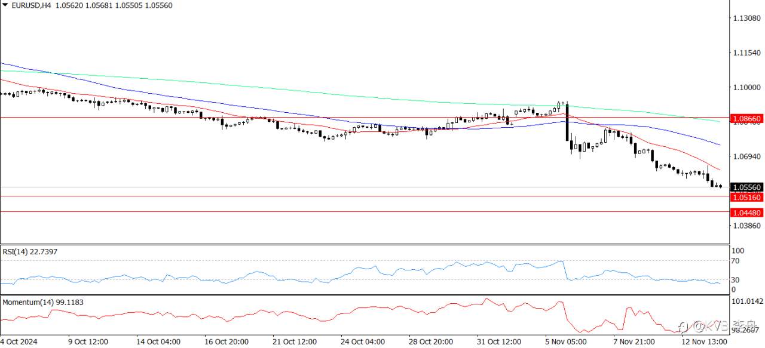
Task: Click the 31 Oct 12:00 time axis label
Action: (x=499, y=341)
